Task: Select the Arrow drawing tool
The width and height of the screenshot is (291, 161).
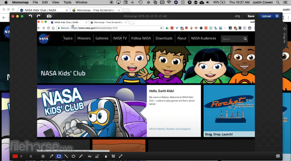Action: [x=52, y=156]
